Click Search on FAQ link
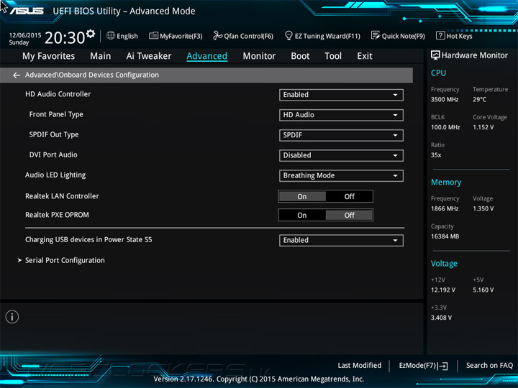This screenshot has width=518, height=388. click(x=489, y=366)
